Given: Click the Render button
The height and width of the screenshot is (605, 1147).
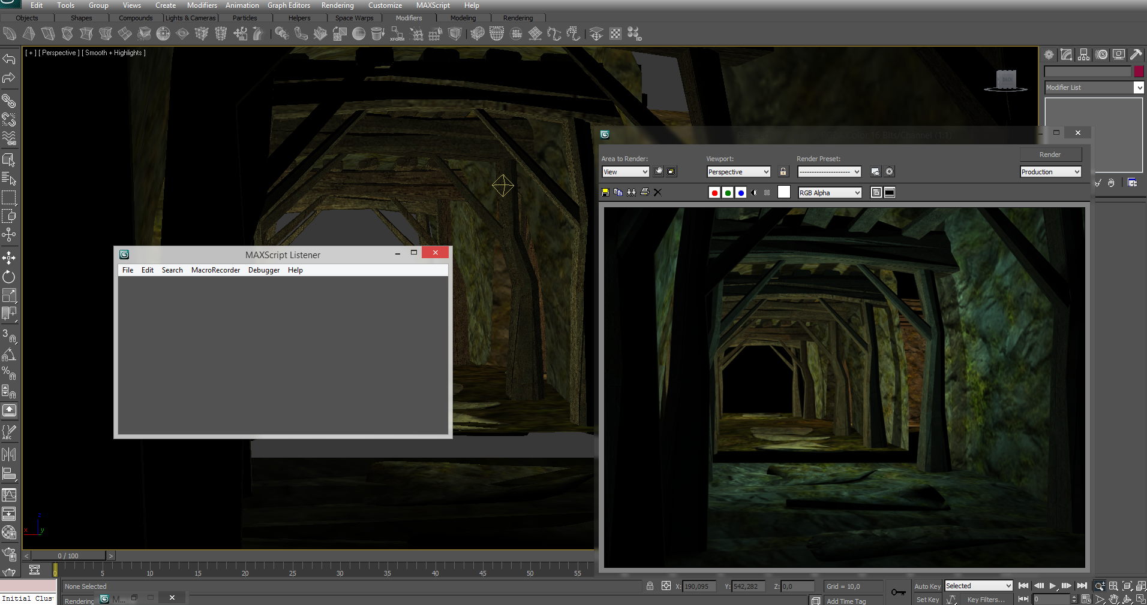Looking at the screenshot, I should [1050, 155].
